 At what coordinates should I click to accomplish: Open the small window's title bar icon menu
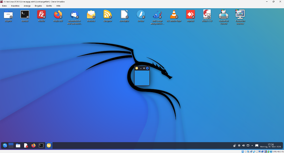pyautogui.click(x=137, y=68)
